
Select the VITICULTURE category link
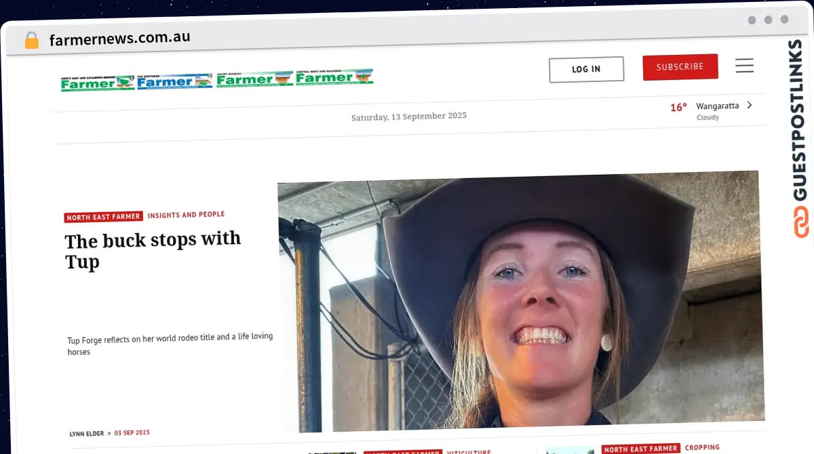[x=469, y=452]
